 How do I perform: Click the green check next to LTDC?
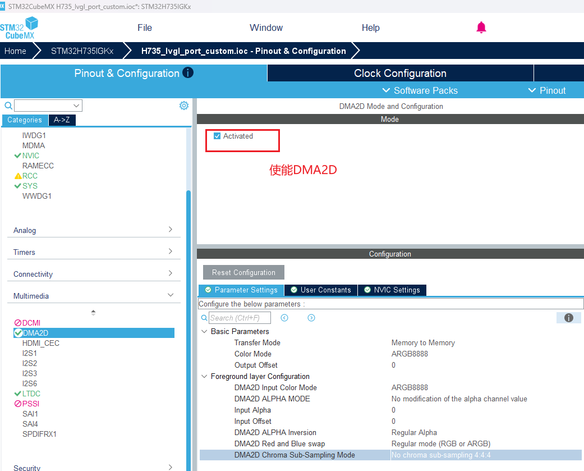17,394
